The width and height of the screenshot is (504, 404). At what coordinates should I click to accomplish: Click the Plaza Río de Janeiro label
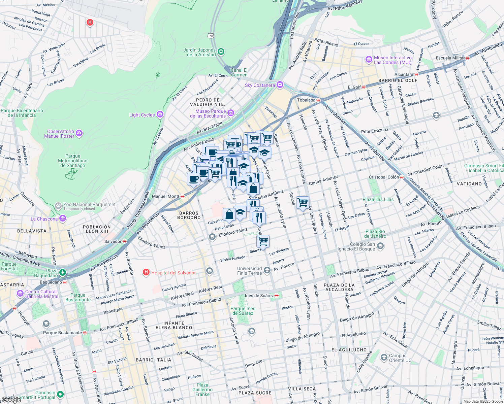[375, 234]
